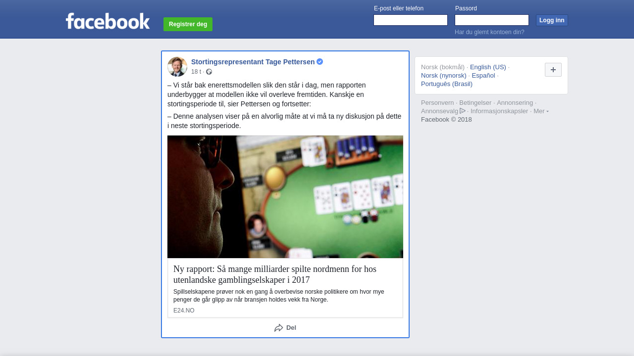Click the plus button for more languages

coord(553,70)
